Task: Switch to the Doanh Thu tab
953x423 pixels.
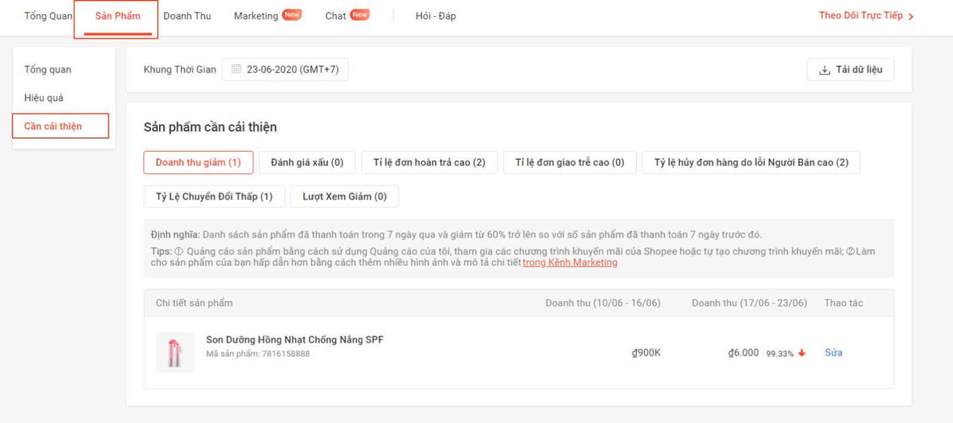Action: tap(187, 16)
